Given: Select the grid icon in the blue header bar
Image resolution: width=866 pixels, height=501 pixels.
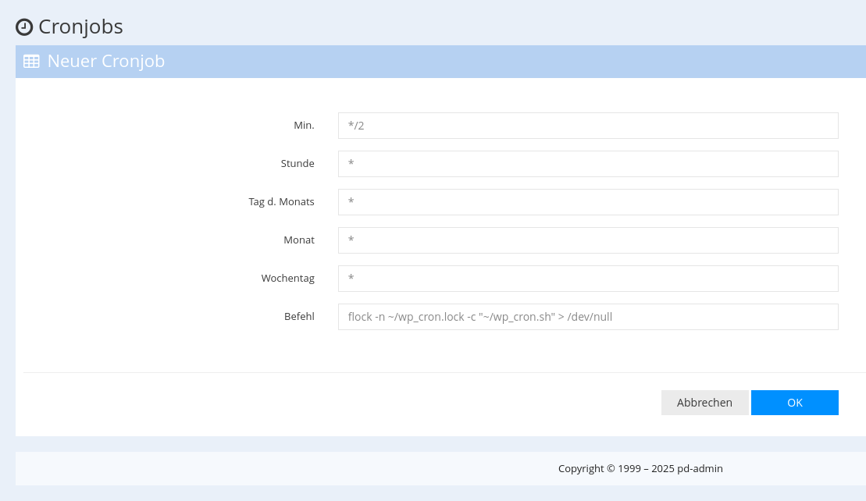Looking at the screenshot, I should click(x=31, y=61).
